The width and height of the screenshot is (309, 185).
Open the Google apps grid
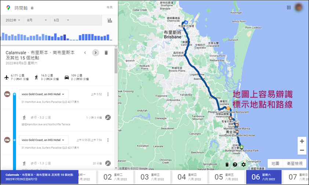(x=289, y=7)
